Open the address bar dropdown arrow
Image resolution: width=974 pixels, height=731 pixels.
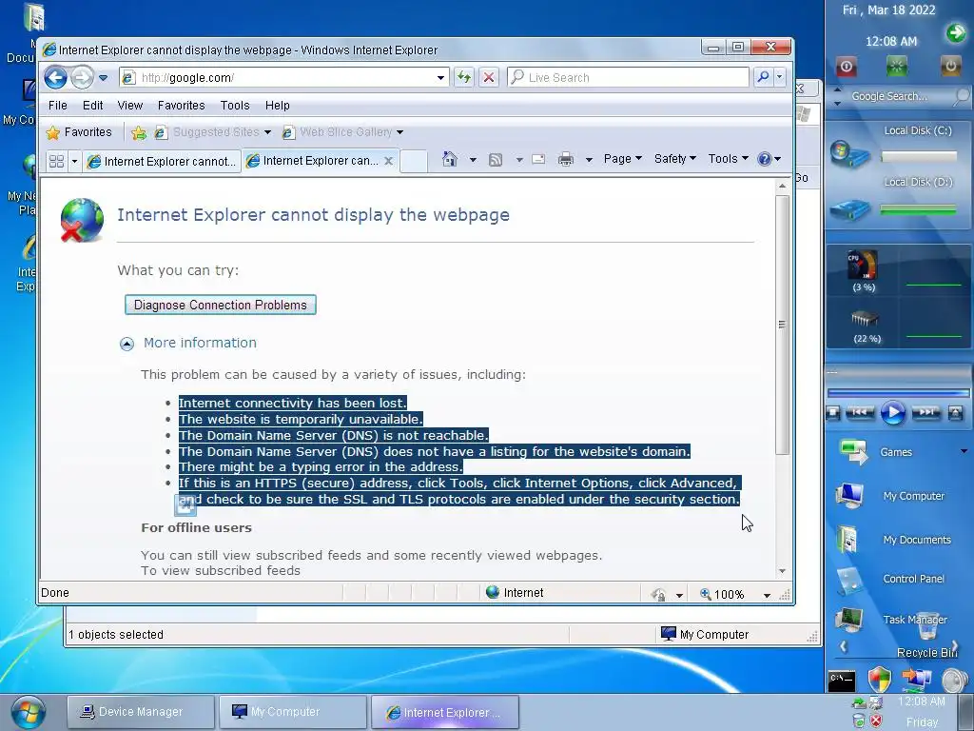pyautogui.click(x=440, y=78)
